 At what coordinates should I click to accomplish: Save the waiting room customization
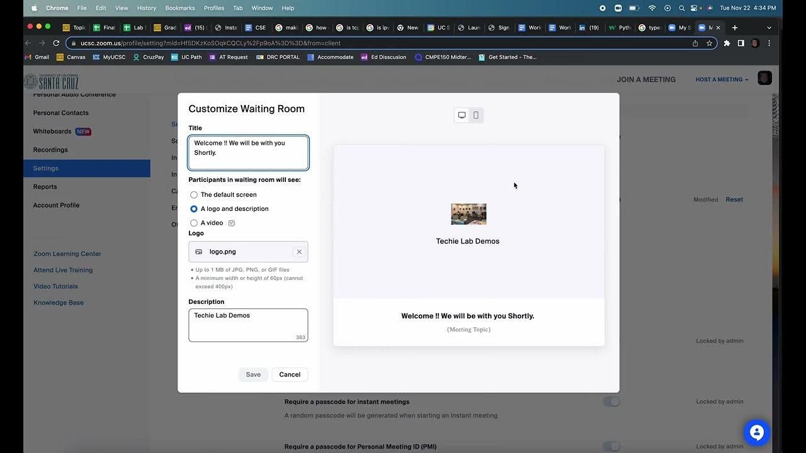pyautogui.click(x=253, y=374)
